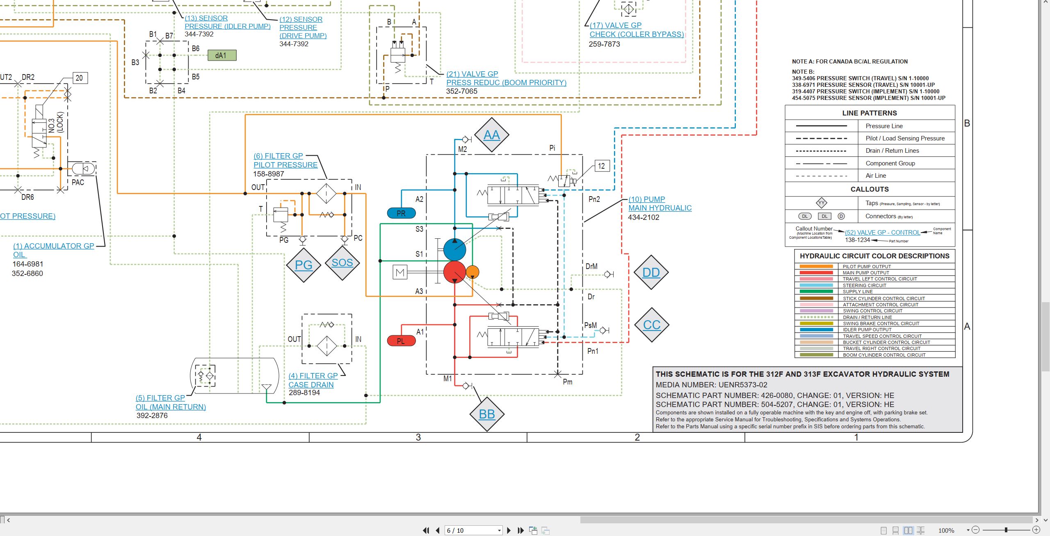
Task: Click the horizontal scroll right arrow
Action: pos(1036,520)
